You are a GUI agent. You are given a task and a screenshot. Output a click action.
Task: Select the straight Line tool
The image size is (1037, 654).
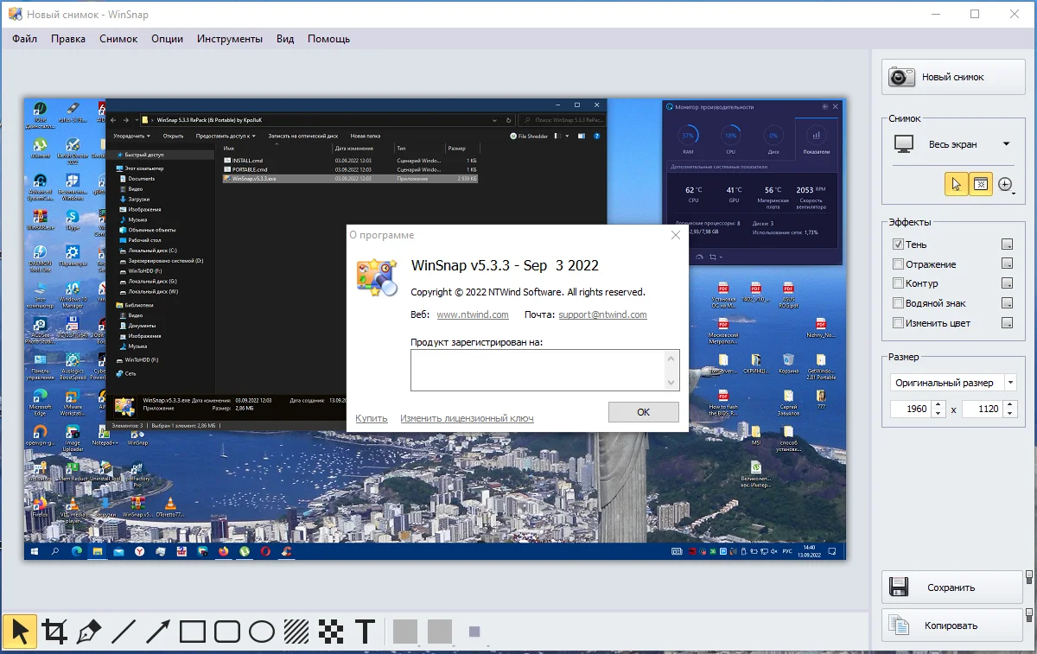[124, 632]
